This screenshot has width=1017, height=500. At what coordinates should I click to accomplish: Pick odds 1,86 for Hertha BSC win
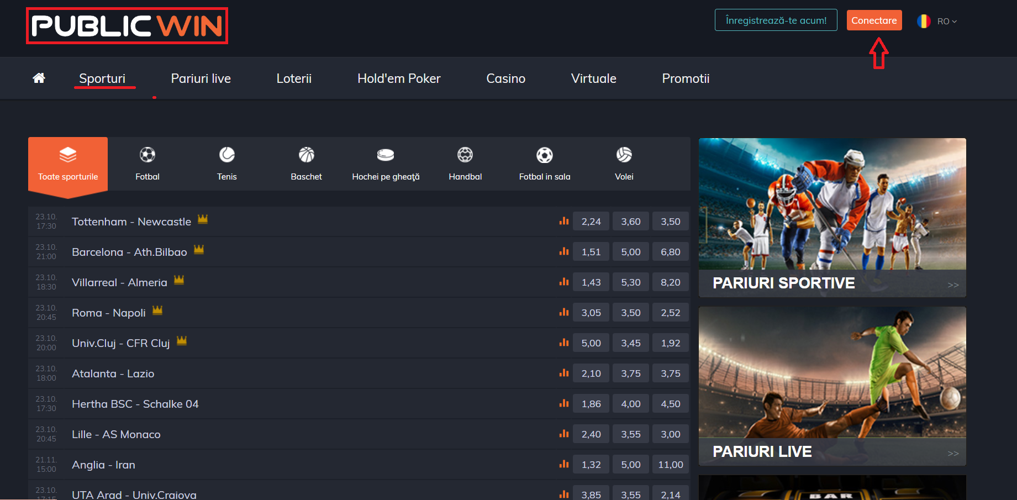[x=591, y=403]
